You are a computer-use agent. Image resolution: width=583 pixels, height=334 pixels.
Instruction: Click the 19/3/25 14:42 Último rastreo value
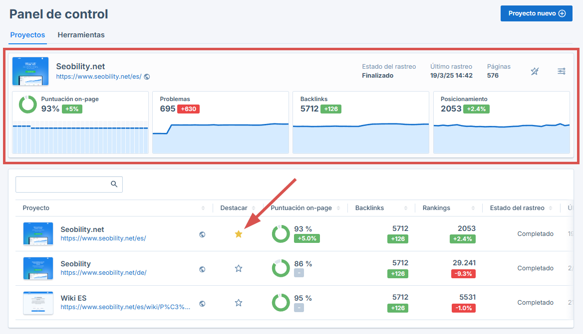click(451, 76)
